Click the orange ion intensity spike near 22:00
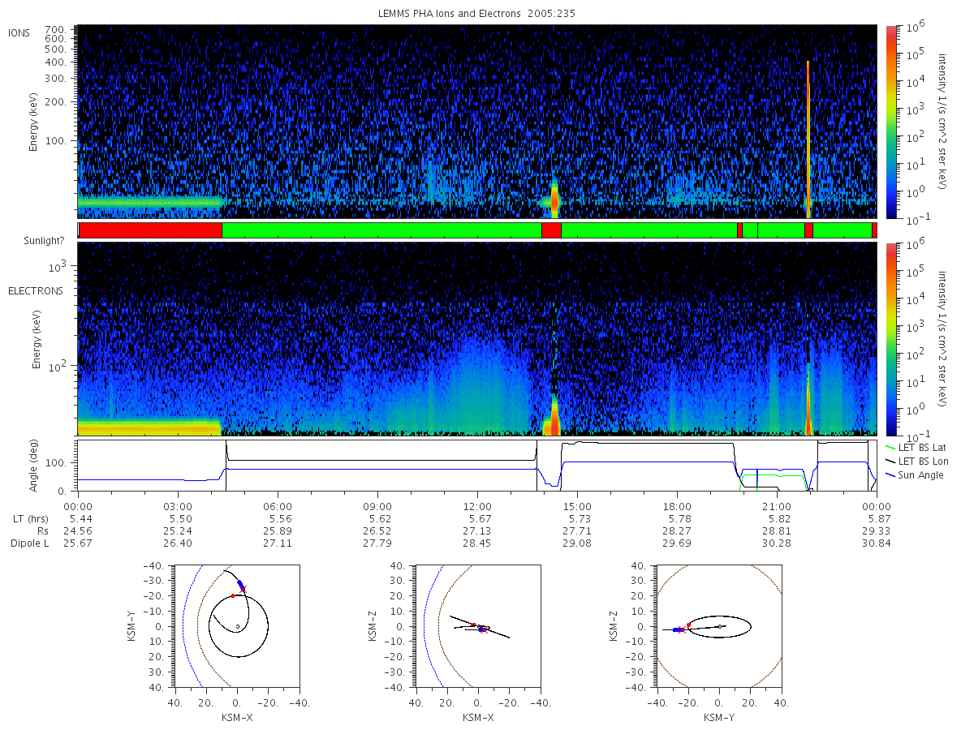 point(808,138)
